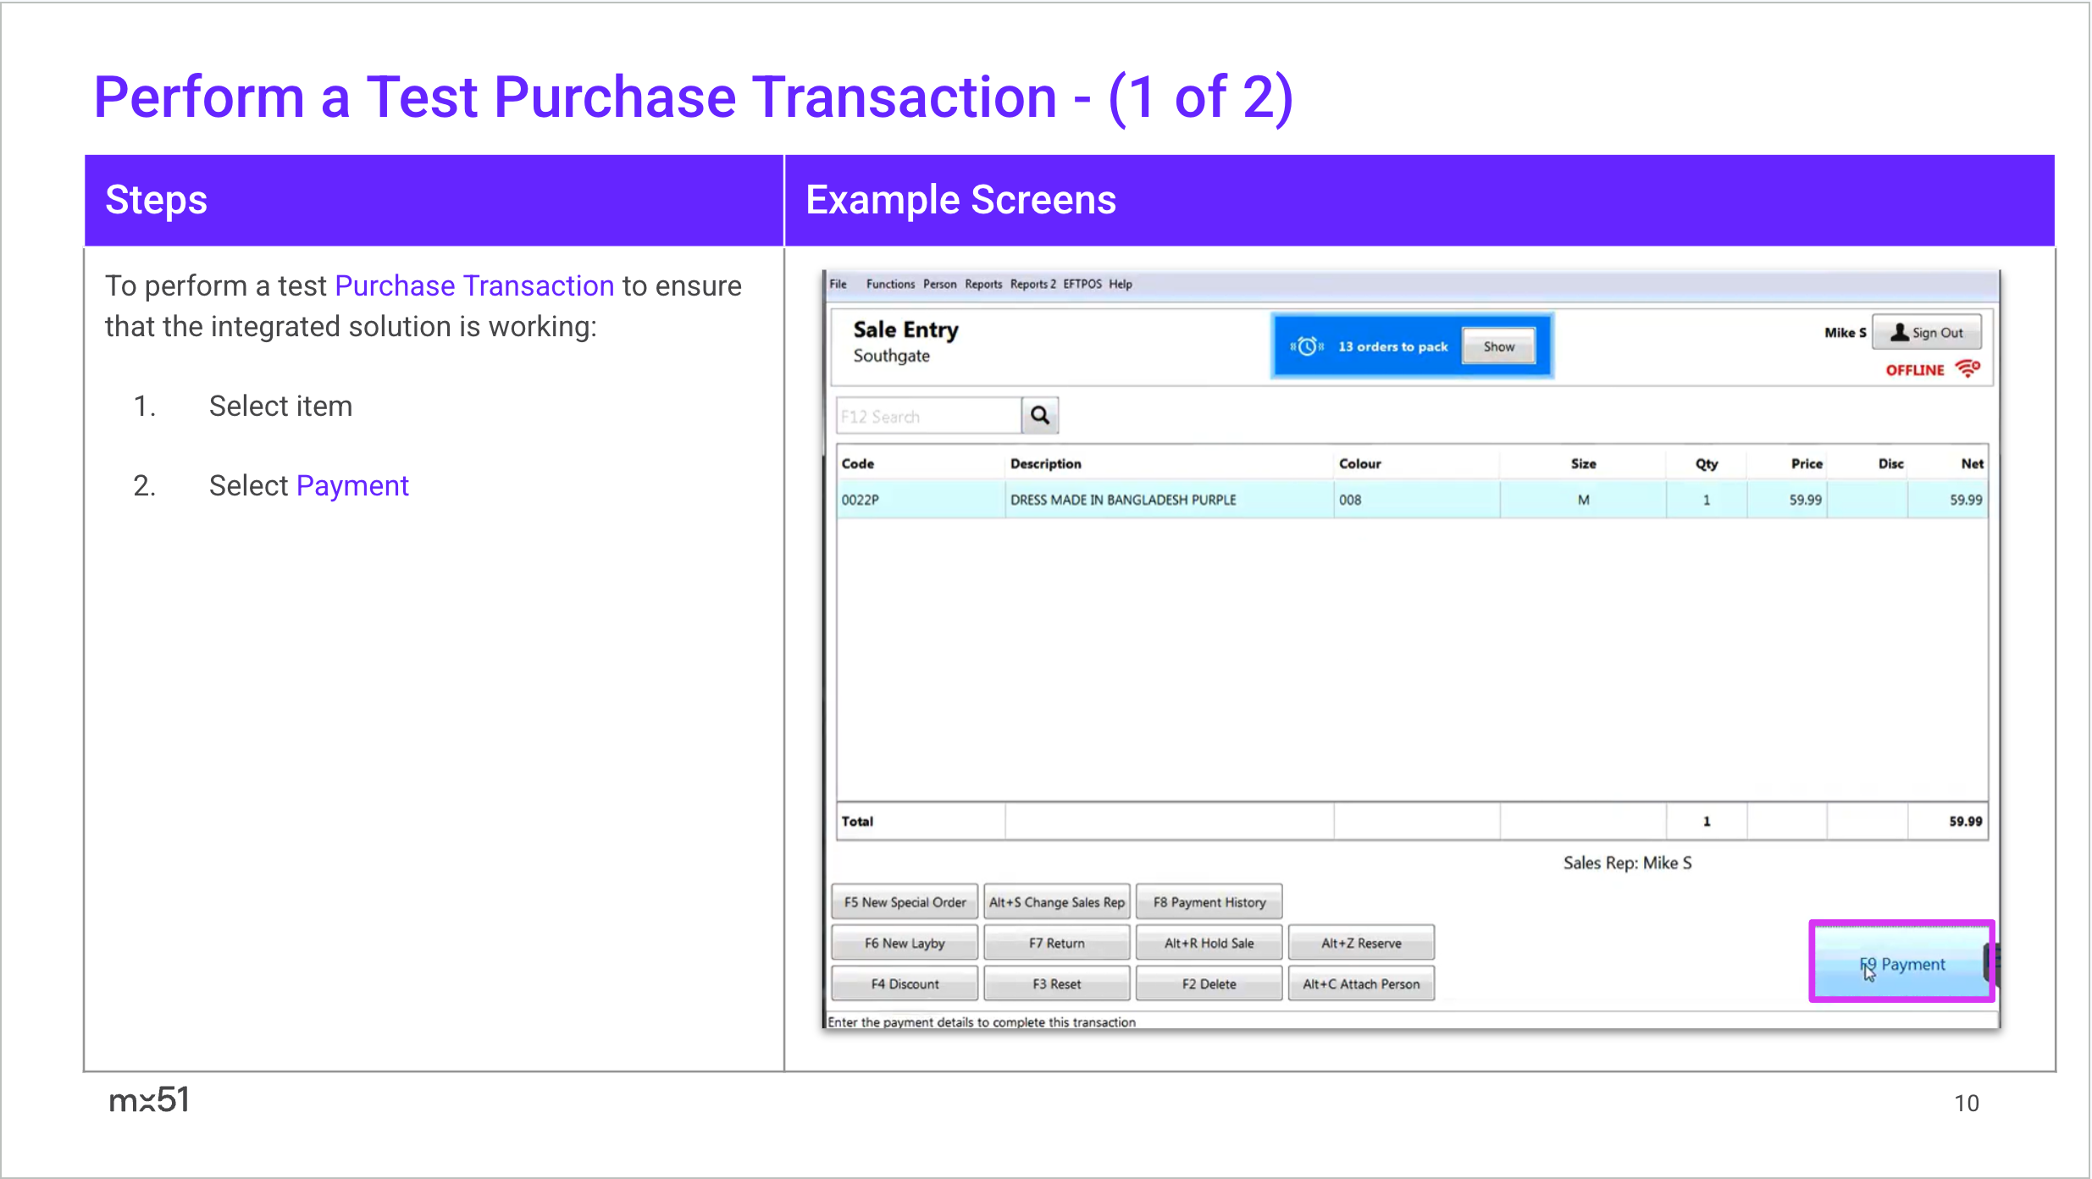Open the Reports 2 menu
Screen dimensions: 2092x1179
tap(1032, 285)
